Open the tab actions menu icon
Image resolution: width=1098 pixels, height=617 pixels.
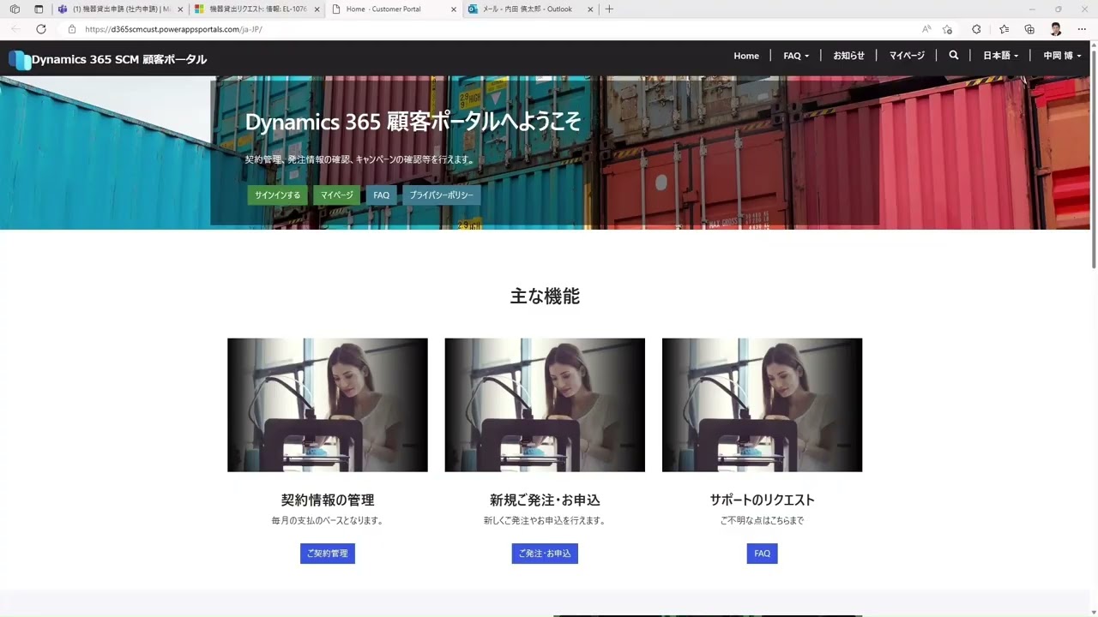[x=39, y=9]
